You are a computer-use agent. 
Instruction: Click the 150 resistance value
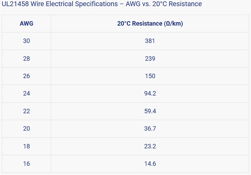[x=150, y=76]
